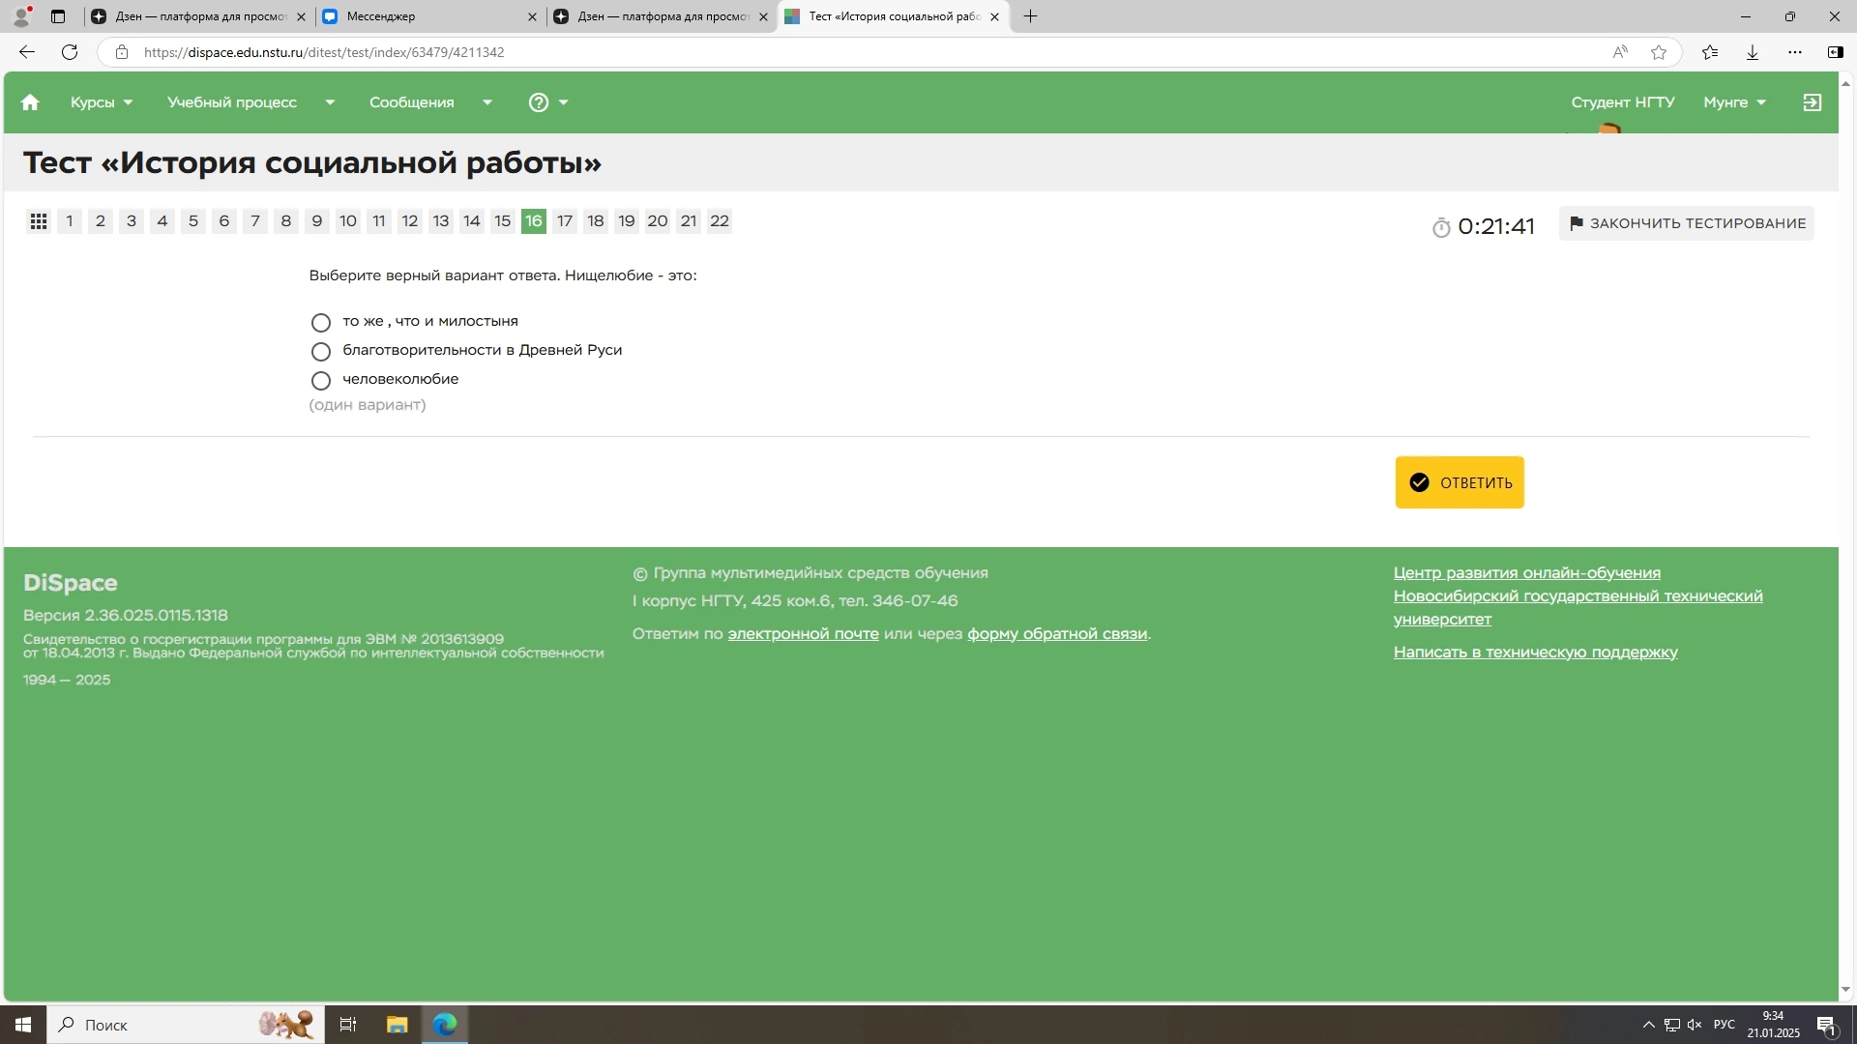Image resolution: width=1857 pixels, height=1044 pixels.
Task: Open the электронной почте link
Action: [x=803, y=634]
